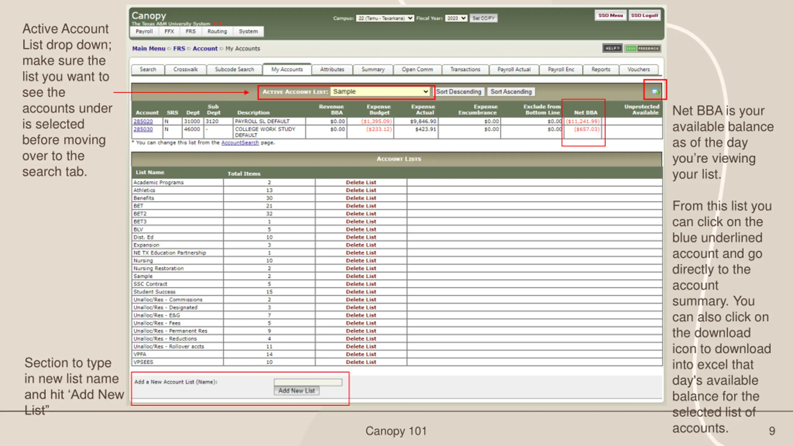Viewport: 793px width, 446px height.
Task: Select the My Accounts tab
Action: (x=287, y=69)
